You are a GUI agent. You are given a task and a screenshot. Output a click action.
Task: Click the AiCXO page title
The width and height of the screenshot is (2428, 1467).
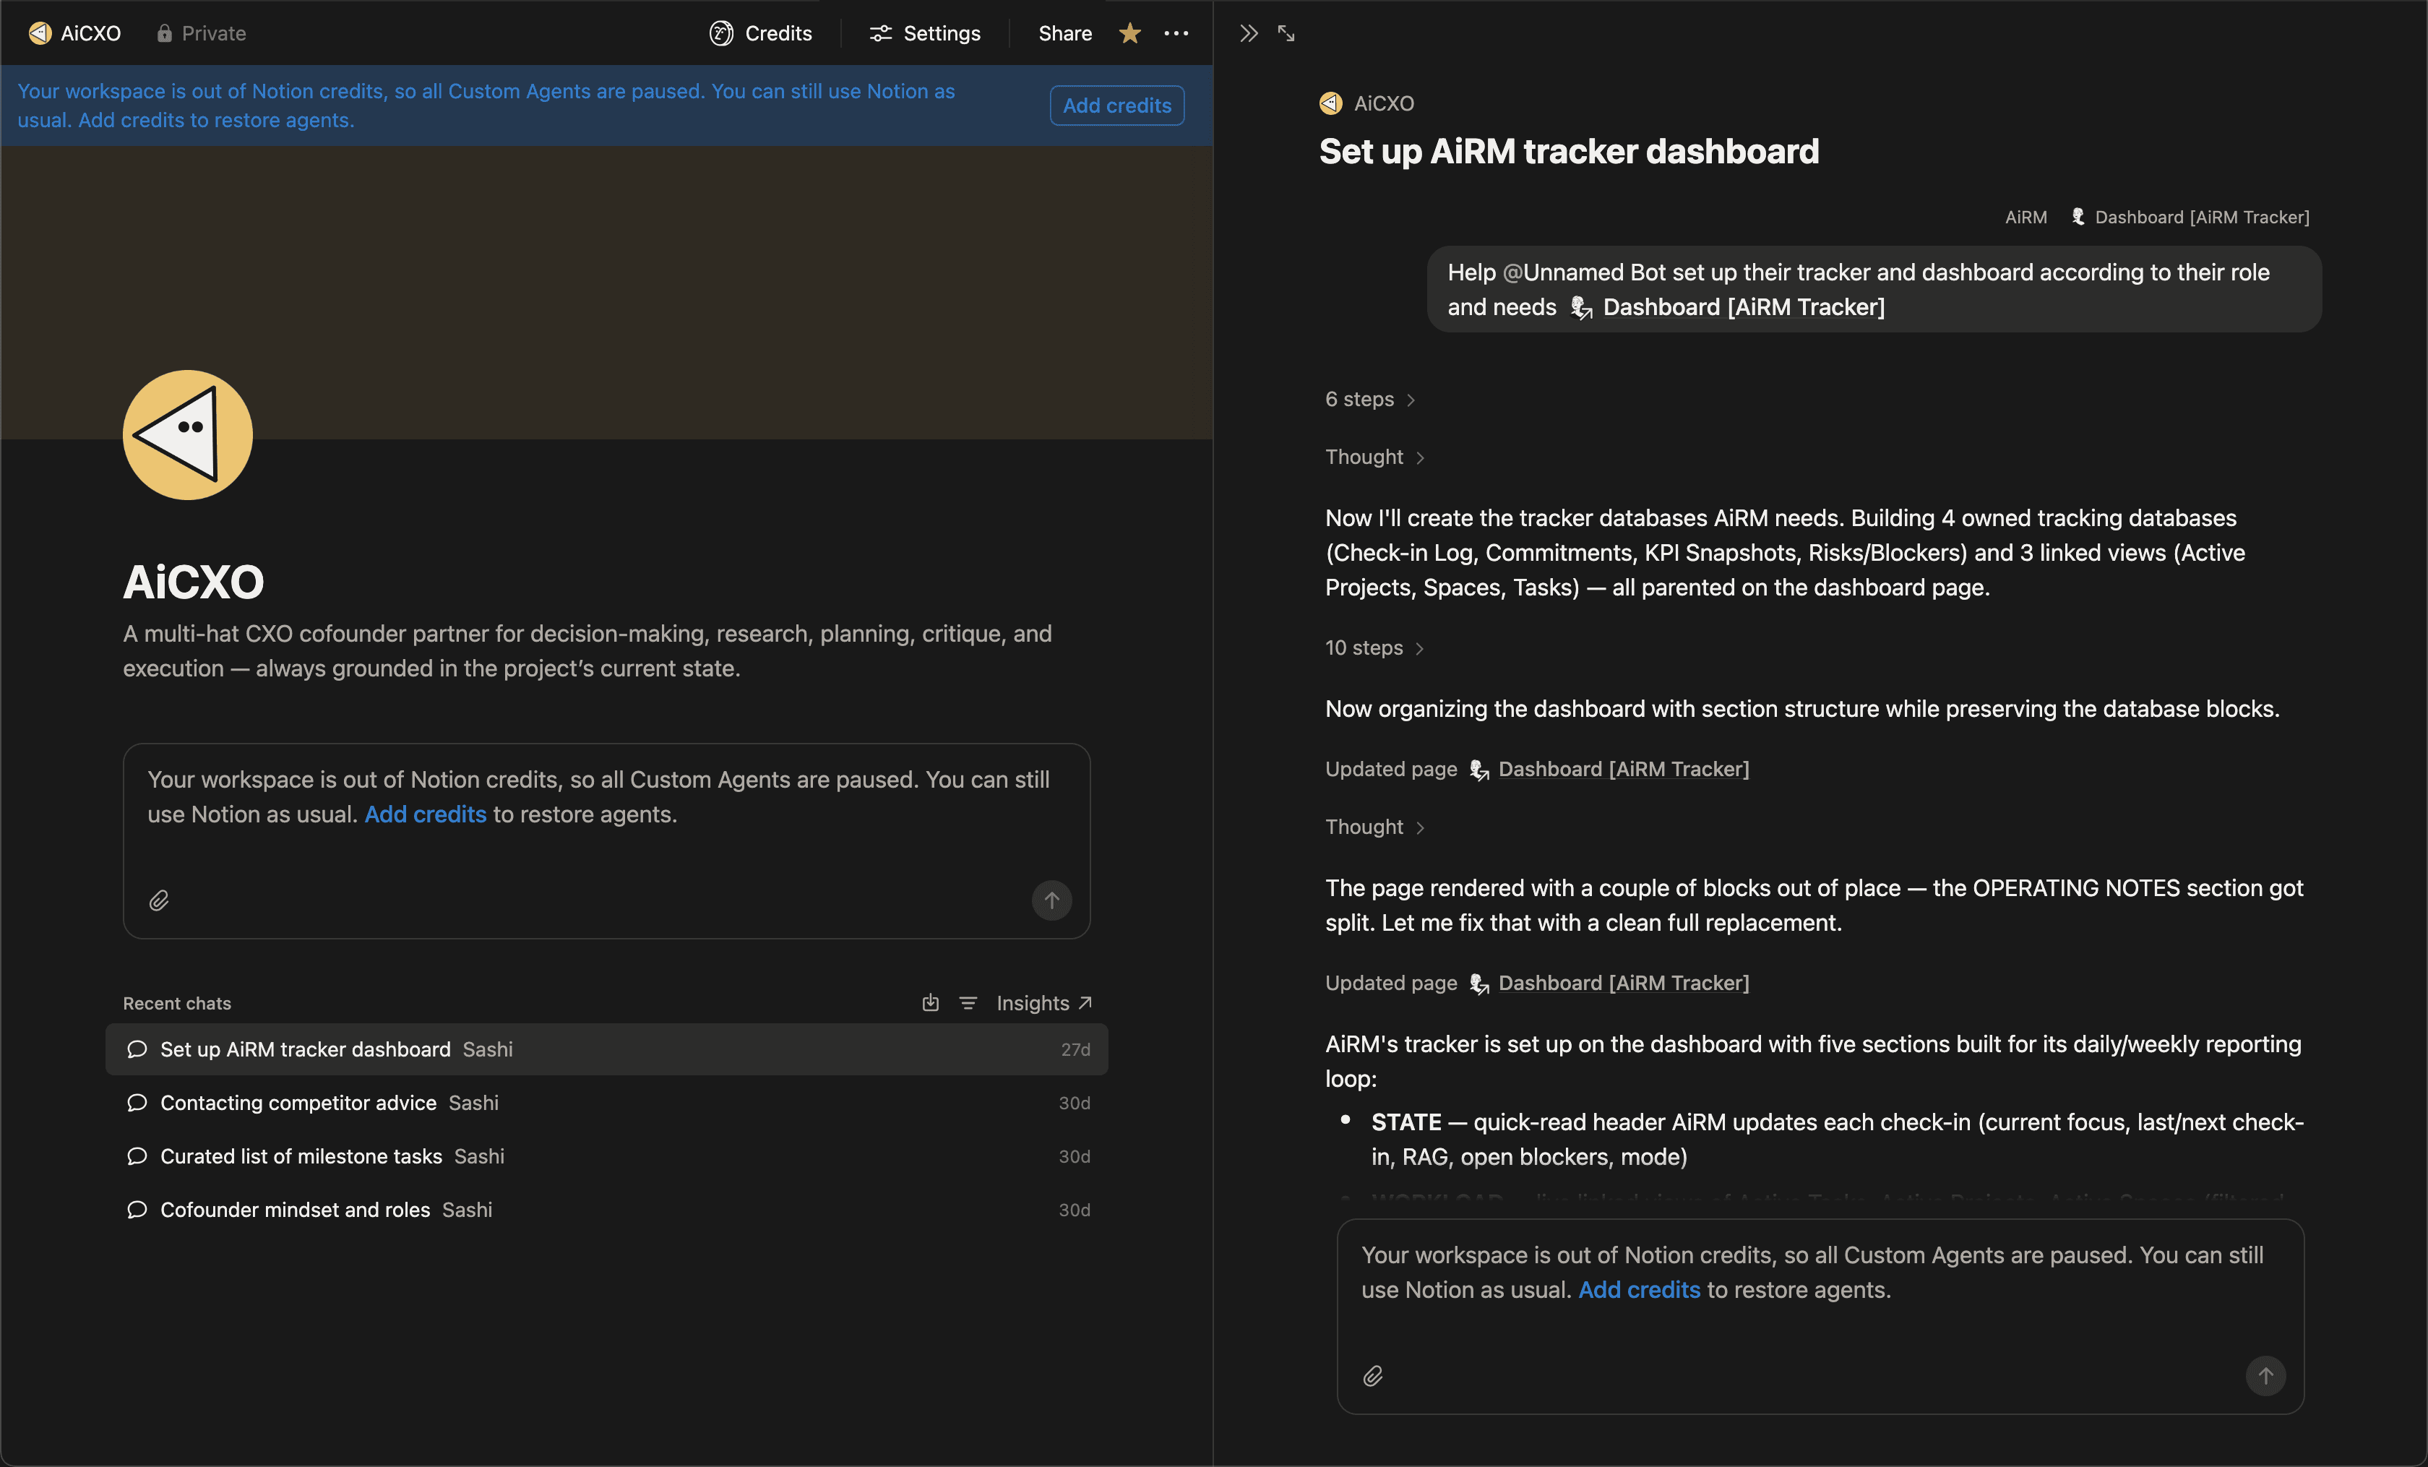coord(193,582)
